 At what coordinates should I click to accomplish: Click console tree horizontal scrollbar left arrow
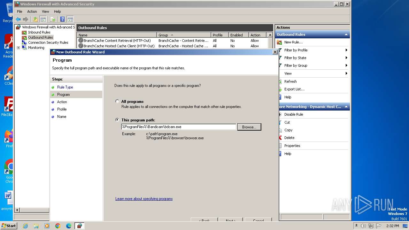(18, 210)
